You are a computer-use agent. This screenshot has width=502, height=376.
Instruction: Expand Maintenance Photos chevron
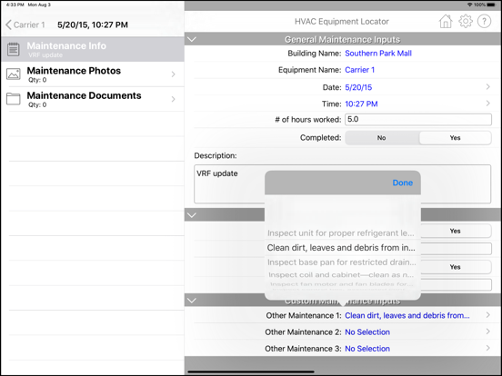(173, 74)
